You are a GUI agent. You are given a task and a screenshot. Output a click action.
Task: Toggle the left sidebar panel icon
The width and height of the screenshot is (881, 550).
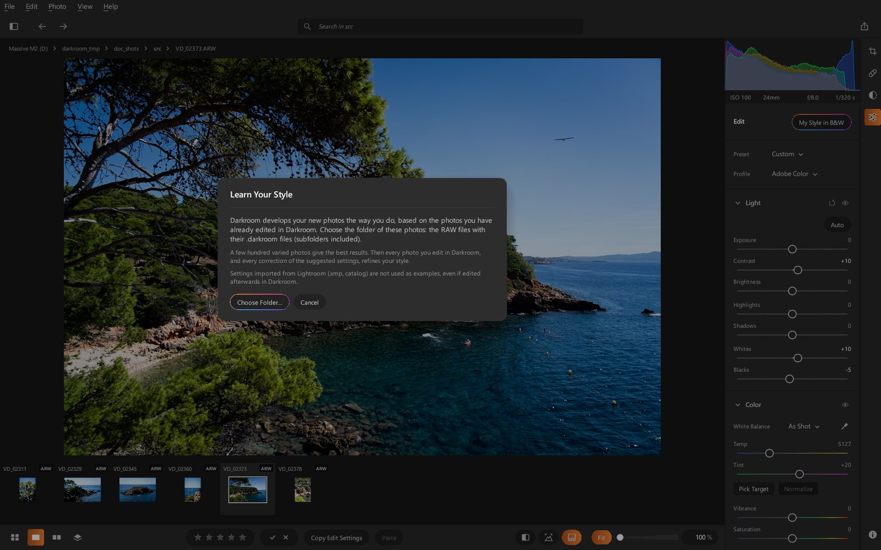pos(14,26)
